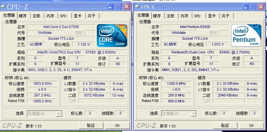Image resolution: width=267 pixels, height=132 pixels.
Task: Click core speed 1603.8 MHz
Action: click(x=43, y=83)
